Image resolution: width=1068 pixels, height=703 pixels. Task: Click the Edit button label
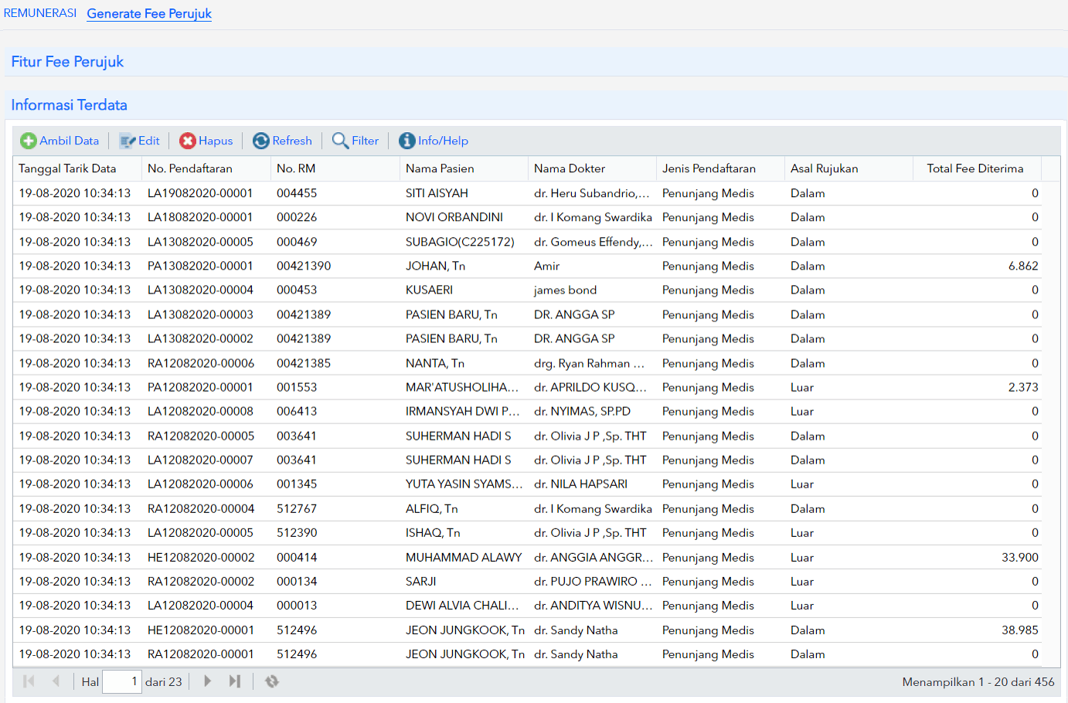[149, 141]
